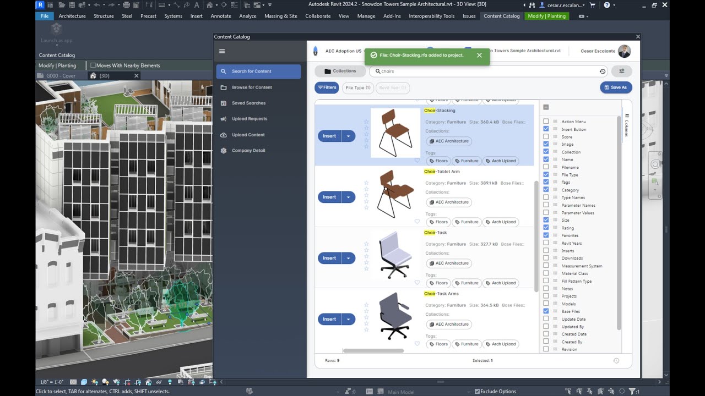Expand Insert dropdown arrow for Chair-Tablet Arm
The image size is (705, 396).
tap(348, 197)
